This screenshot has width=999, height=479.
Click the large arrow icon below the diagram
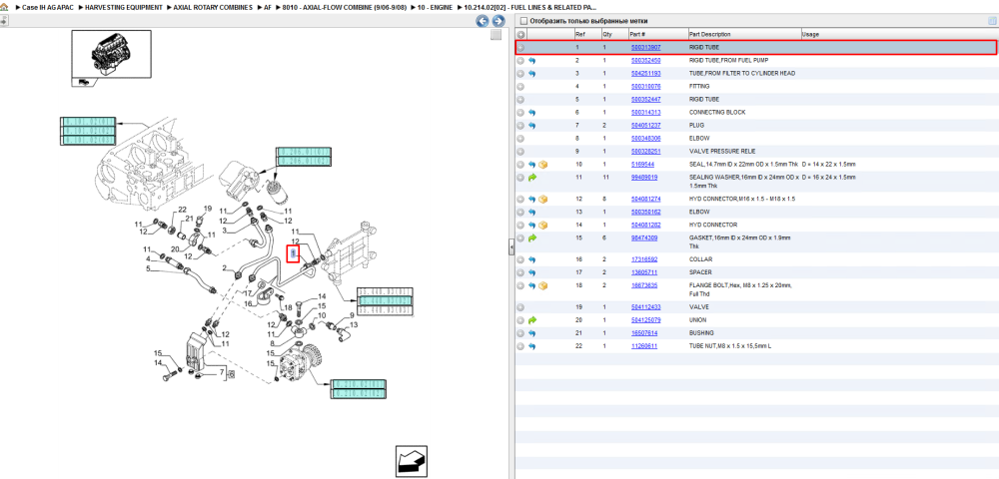click(411, 461)
